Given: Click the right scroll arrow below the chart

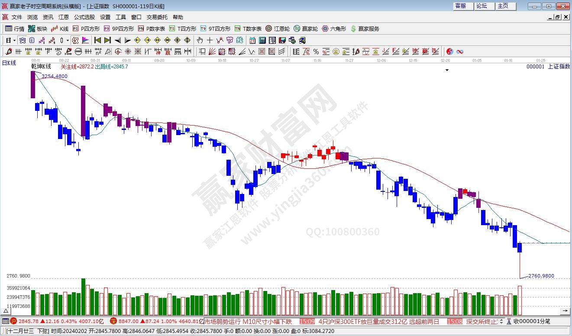Looking at the screenshot, I should pos(565,311).
